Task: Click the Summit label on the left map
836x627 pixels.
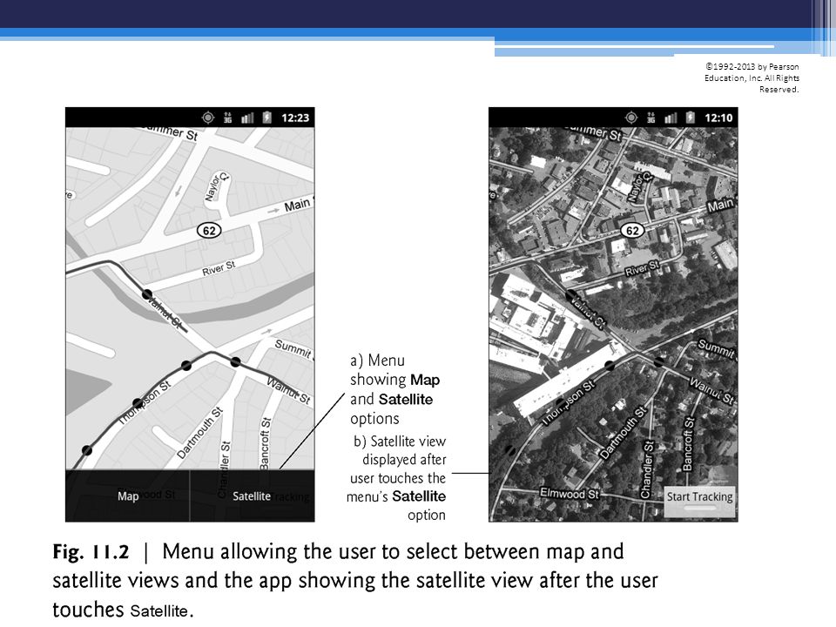Action: pyautogui.click(x=293, y=348)
